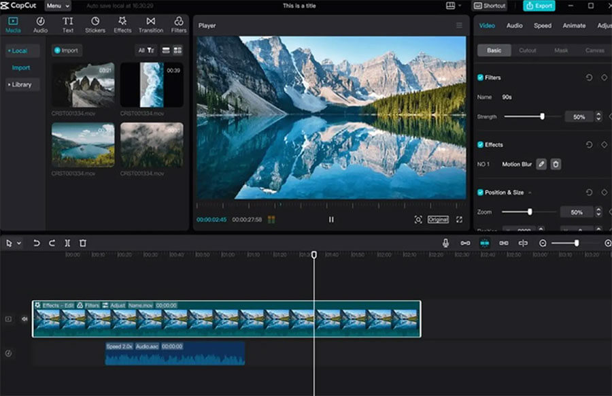Redo the last action

[52, 244]
